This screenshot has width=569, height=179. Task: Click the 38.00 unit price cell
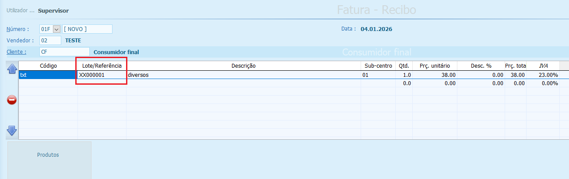coord(435,75)
